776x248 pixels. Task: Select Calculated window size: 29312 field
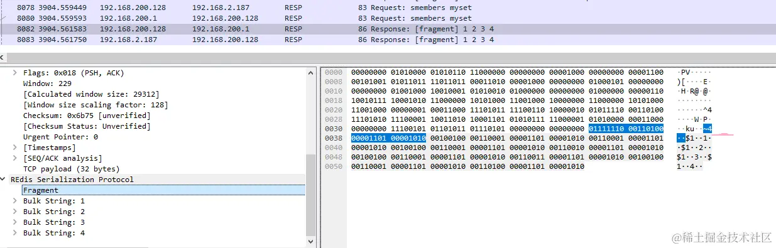point(91,94)
